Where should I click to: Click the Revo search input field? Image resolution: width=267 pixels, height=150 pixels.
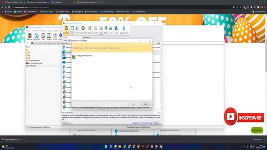(x=73, y=37)
